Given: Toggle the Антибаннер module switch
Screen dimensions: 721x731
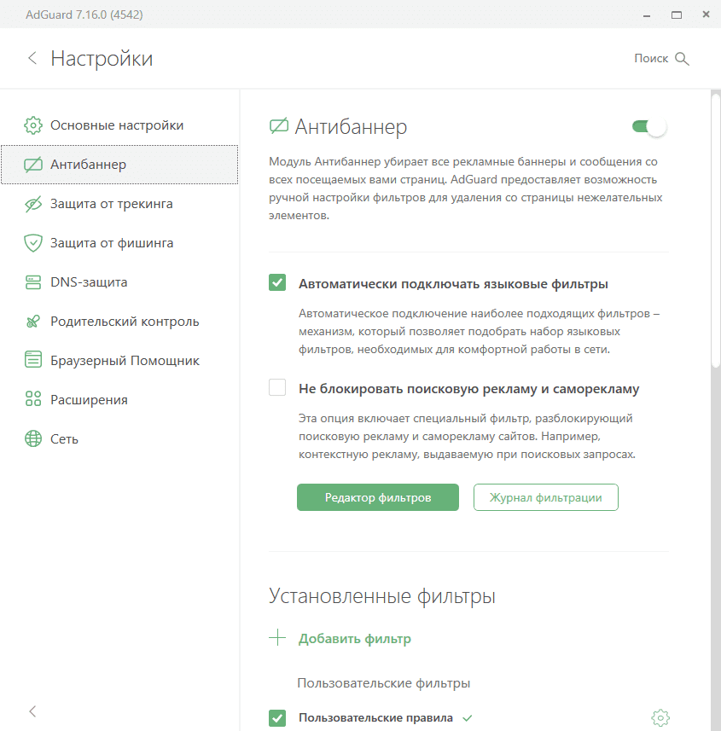Looking at the screenshot, I should (649, 127).
